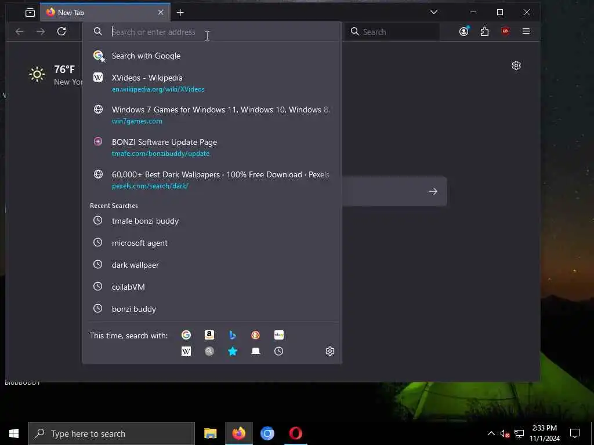Viewport: 594px width, 445px height.
Task: Click the muted volume tray icon
Action: click(x=505, y=433)
